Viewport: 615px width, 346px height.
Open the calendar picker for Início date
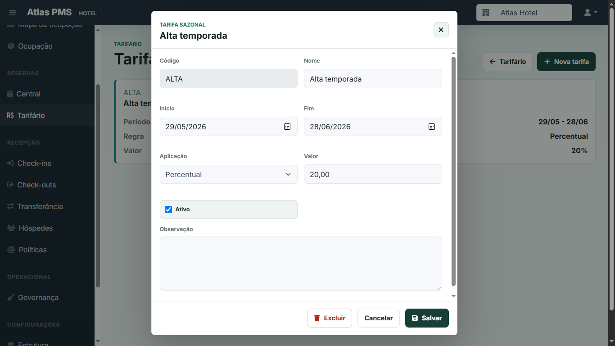(x=287, y=127)
